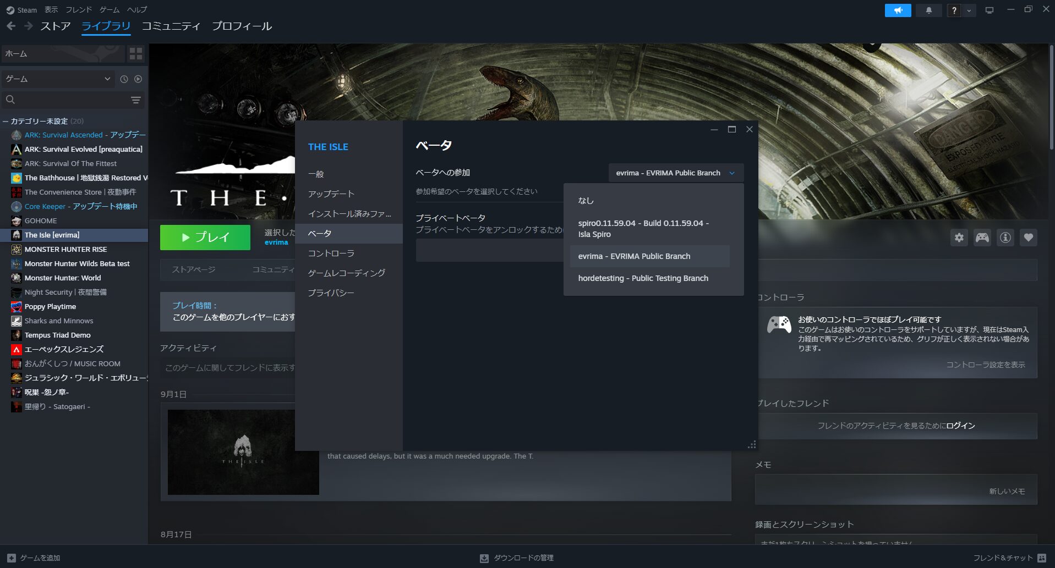Collapse the カテゴリー未設定 category
The image size is (1055, 568).
point(6,121)
